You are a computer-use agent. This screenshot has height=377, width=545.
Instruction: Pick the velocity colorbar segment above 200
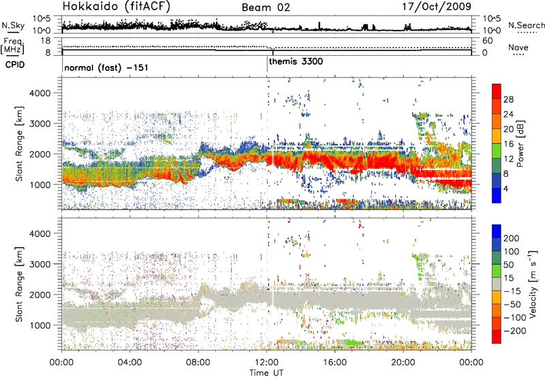point(497,231)
